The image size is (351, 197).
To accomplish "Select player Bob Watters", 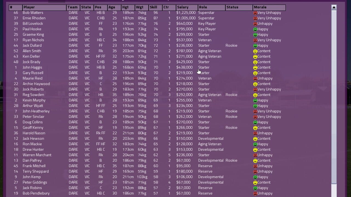I will tap(33, 13).
